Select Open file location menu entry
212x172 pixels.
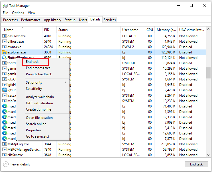(39, 118)
